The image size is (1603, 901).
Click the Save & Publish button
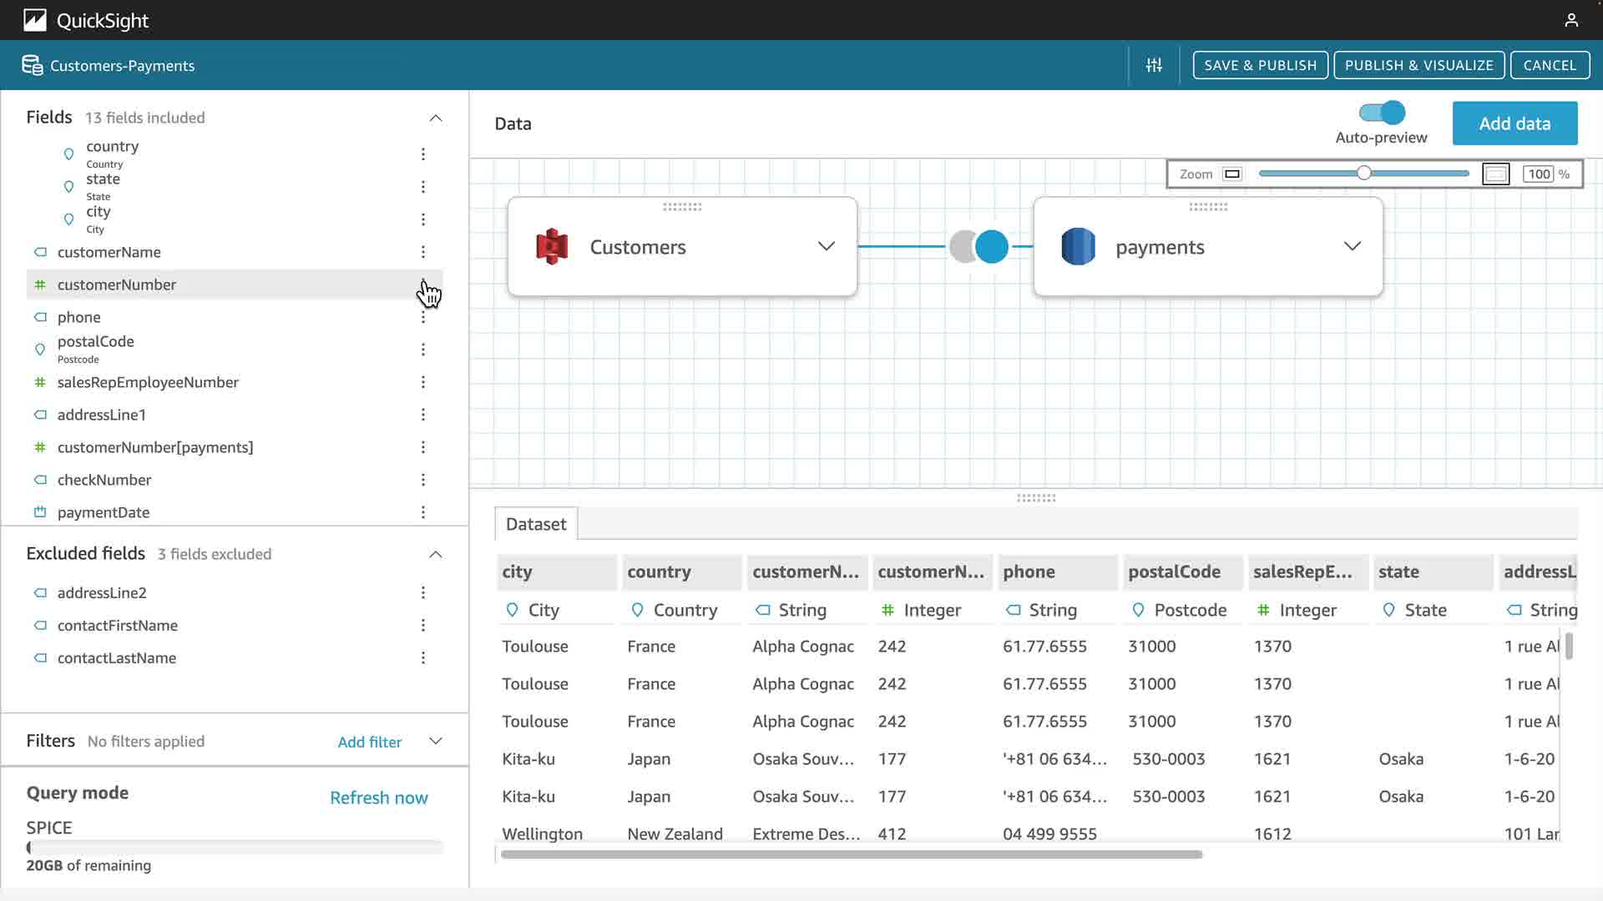(x=1260, y=65)
